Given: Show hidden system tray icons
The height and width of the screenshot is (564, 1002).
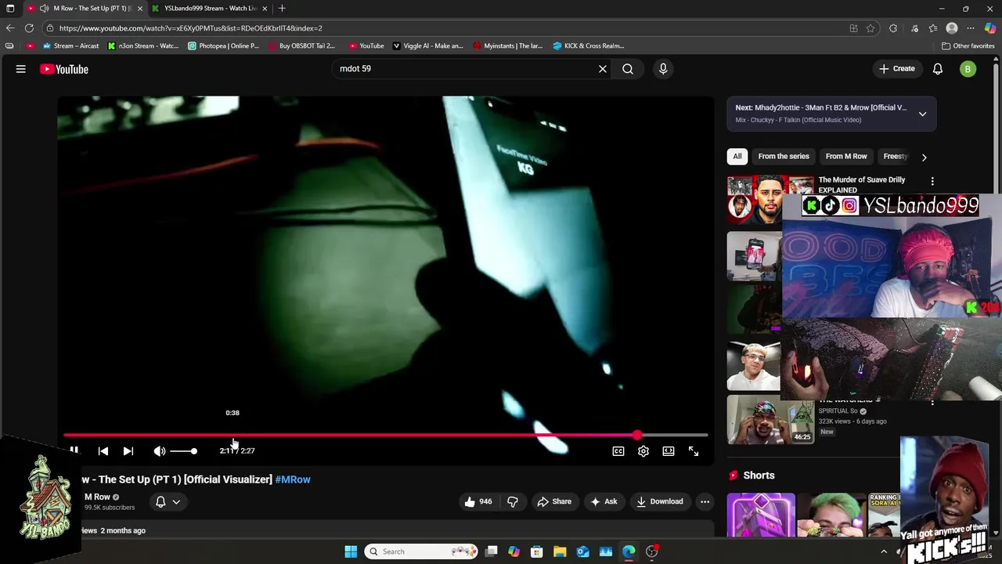Looking at the screenshot, I should pos(884,551).
